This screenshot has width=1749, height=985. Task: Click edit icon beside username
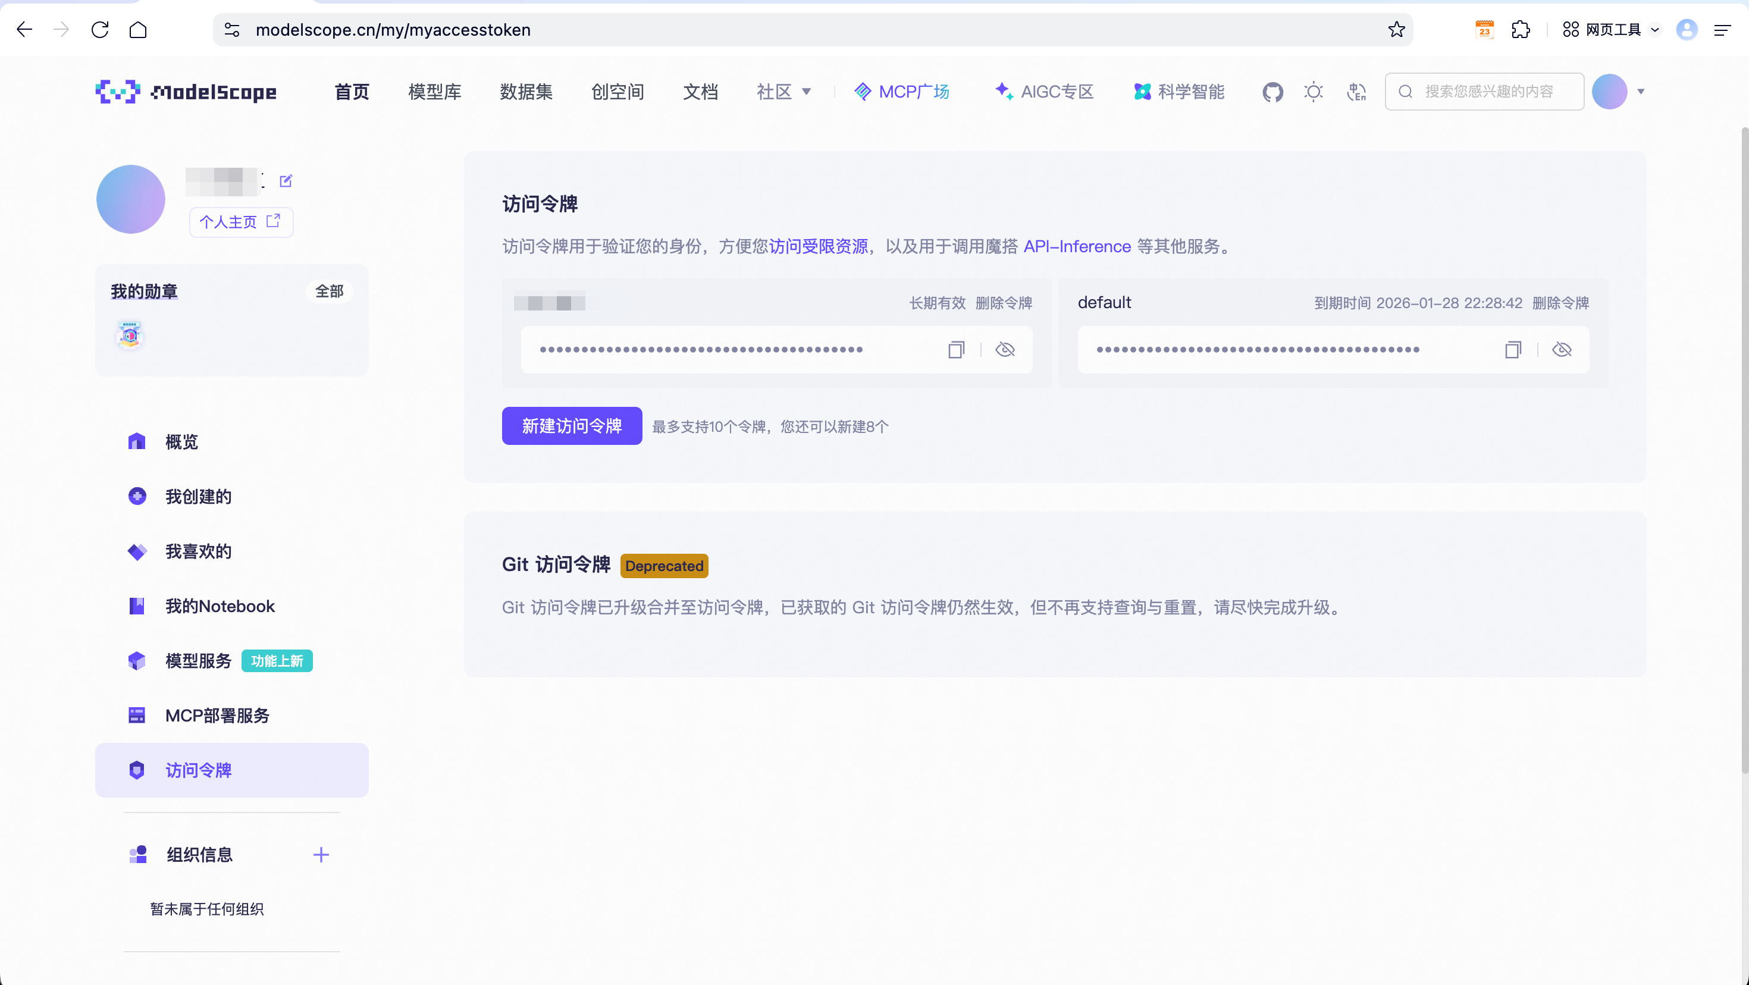286,181
